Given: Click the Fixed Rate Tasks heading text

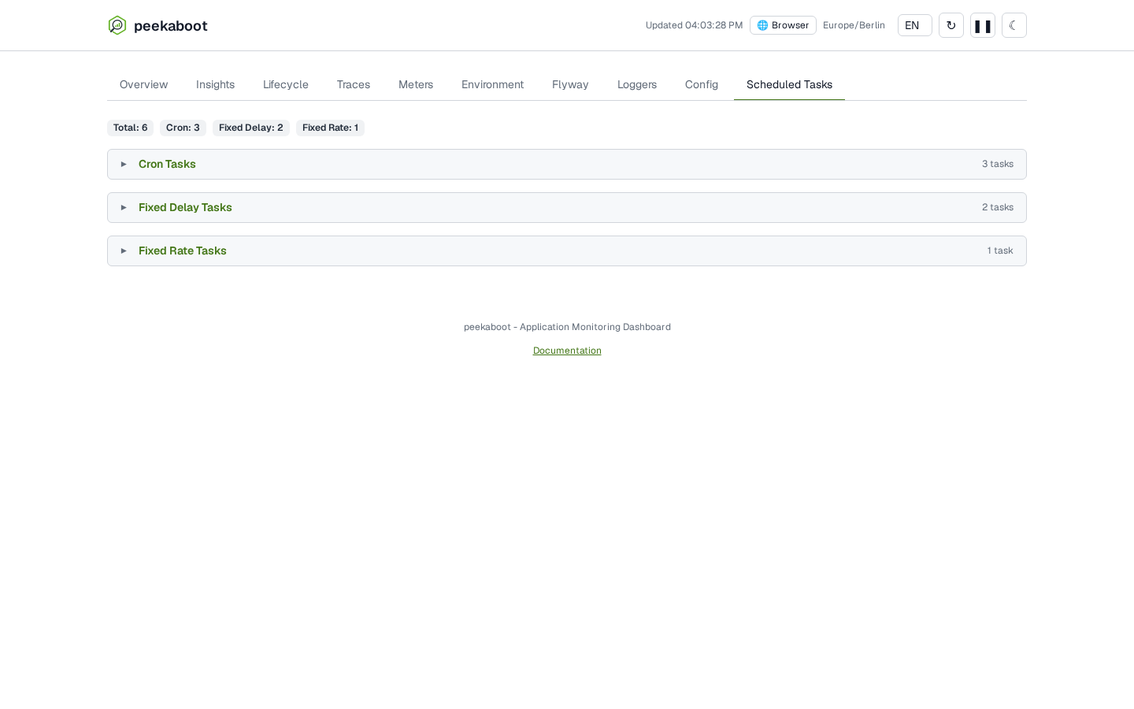Looking at the screenshot, I should coord(183,251).
